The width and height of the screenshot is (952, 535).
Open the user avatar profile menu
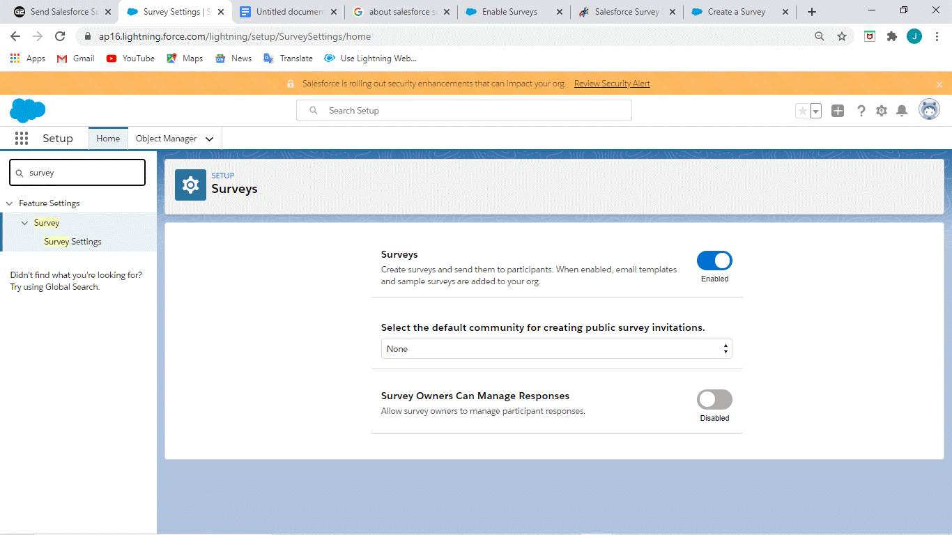click(929, 109)
